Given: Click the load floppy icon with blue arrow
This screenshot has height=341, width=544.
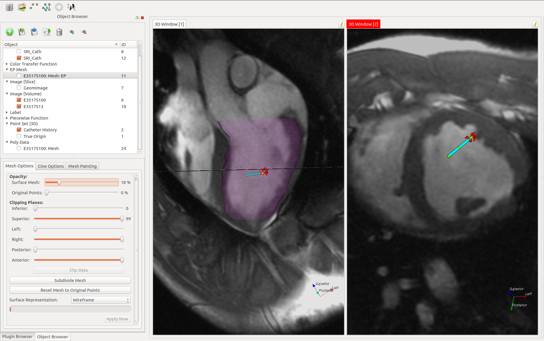Looking at the screenshot, I should coord(34,32).
